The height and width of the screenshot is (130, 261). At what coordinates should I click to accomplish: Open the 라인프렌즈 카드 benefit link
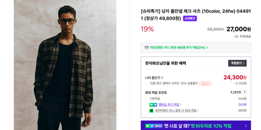pyautogui.click(x=179, y=48)
